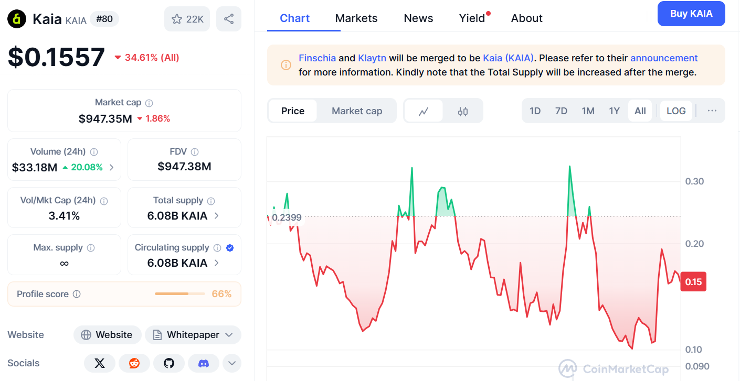Expand more socials chevron button
This screenshot has width=740, height=381.
232,363
